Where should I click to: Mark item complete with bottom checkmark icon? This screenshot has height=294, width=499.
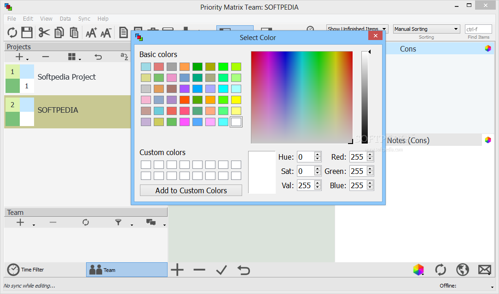(221, 270)
